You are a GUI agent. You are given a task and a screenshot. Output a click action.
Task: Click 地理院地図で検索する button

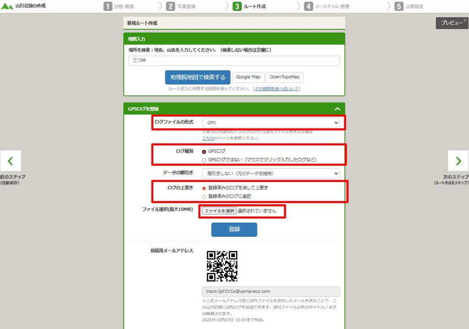coord(197,77)
